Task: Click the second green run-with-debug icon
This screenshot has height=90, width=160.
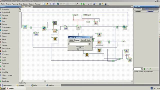Action: (x=84, y=4)
